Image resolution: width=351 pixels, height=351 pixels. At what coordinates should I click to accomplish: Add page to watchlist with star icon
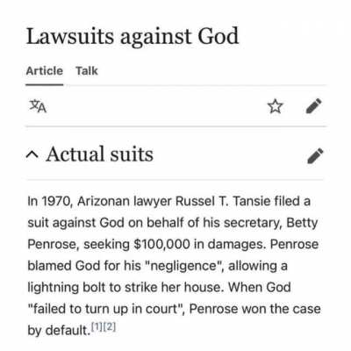[x=276, y=106]
